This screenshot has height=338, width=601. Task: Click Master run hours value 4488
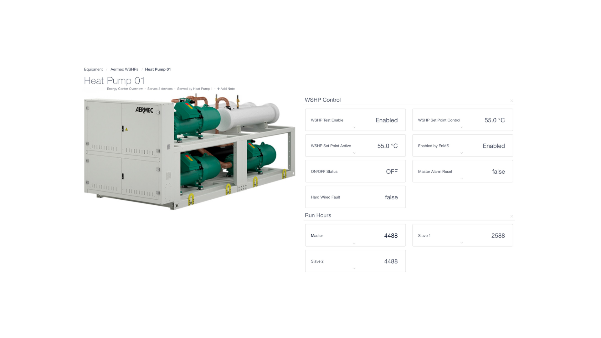point(391,236)
